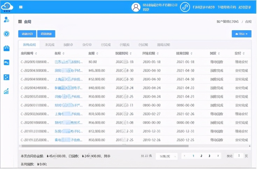Click the second blue button above the tabs

pyautogui.click(x=46, y=34)
